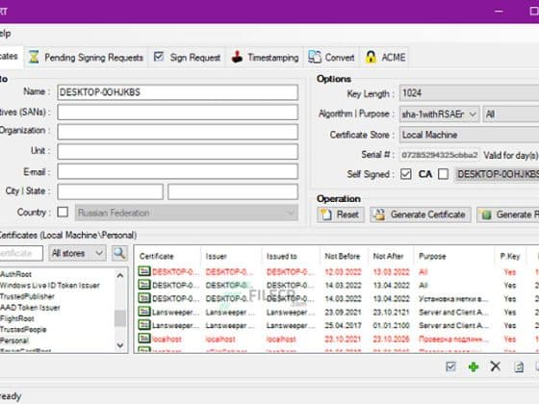Open the Key Length 1024 dropdown
539x404 pixels.
pos(469,93)
